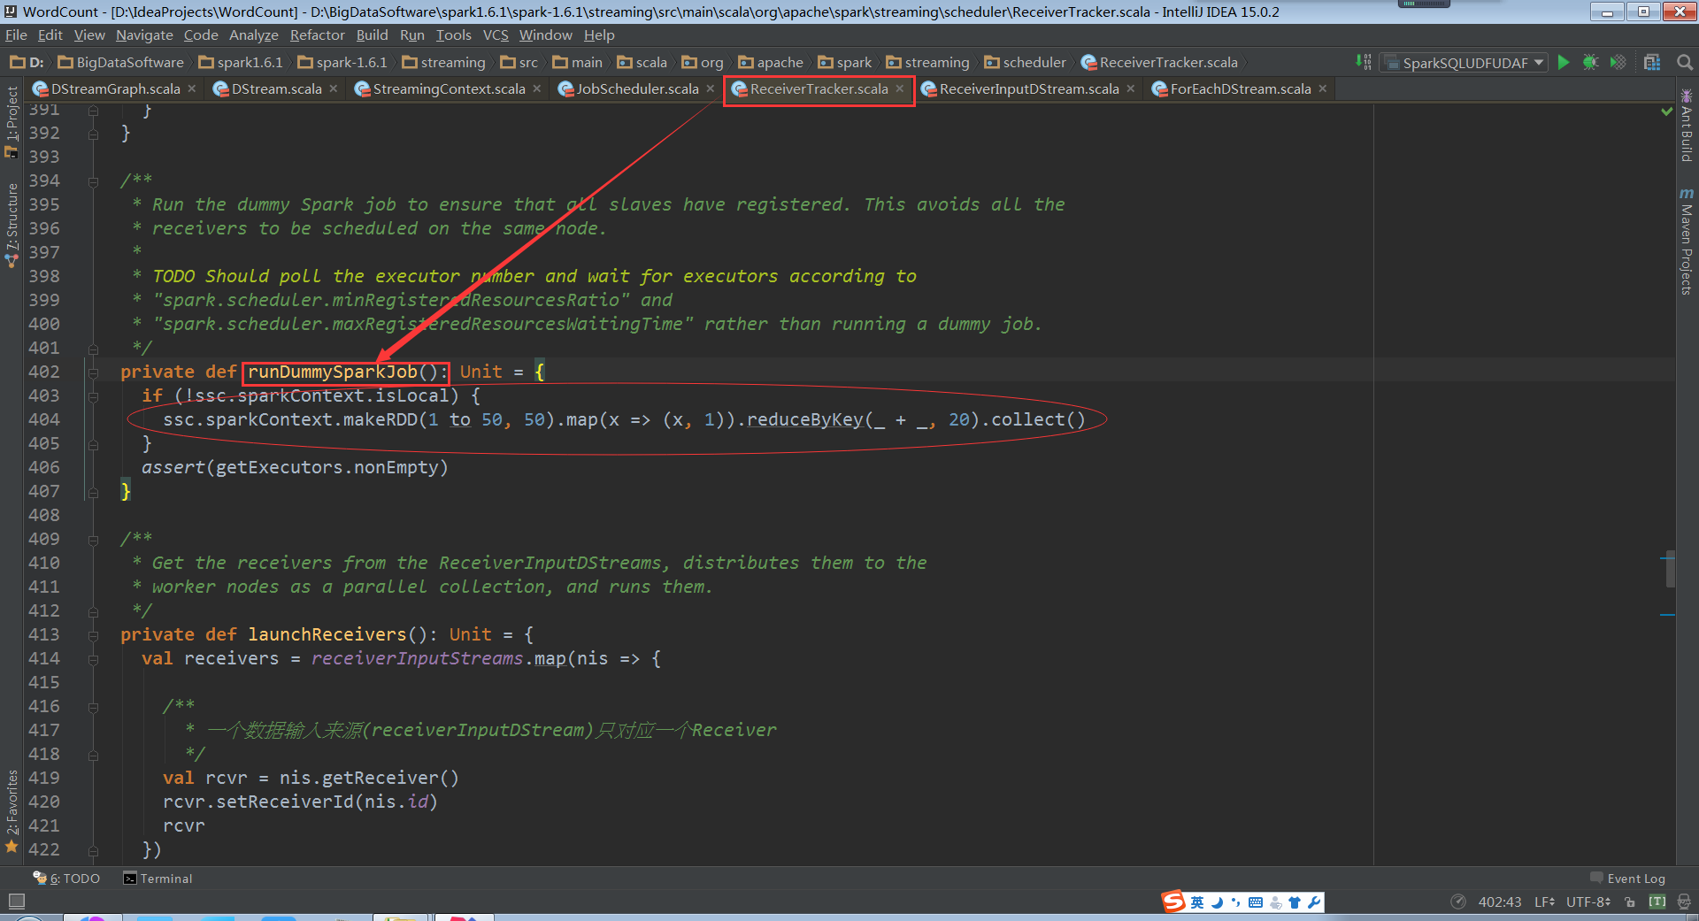Open Sogou skin shirt icon
This screenshot has height=921, width=1699.
click(1295, 902)
